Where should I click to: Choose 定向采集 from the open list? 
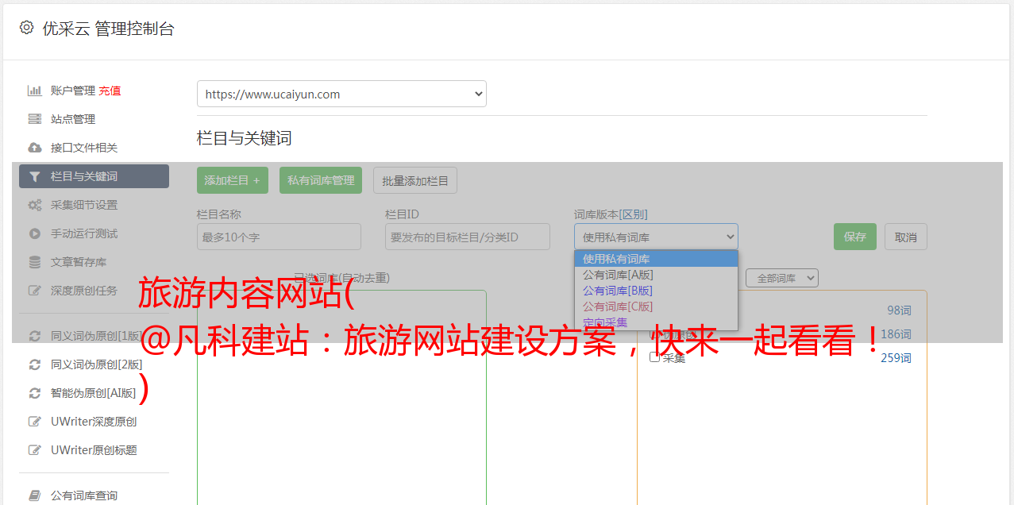pos(656,322)
